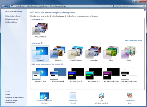The width and height of the screenshot is (147, 107).
Task: Go to Alle elementer i Kontrolpanel breadcrumb
Action: 37,6
